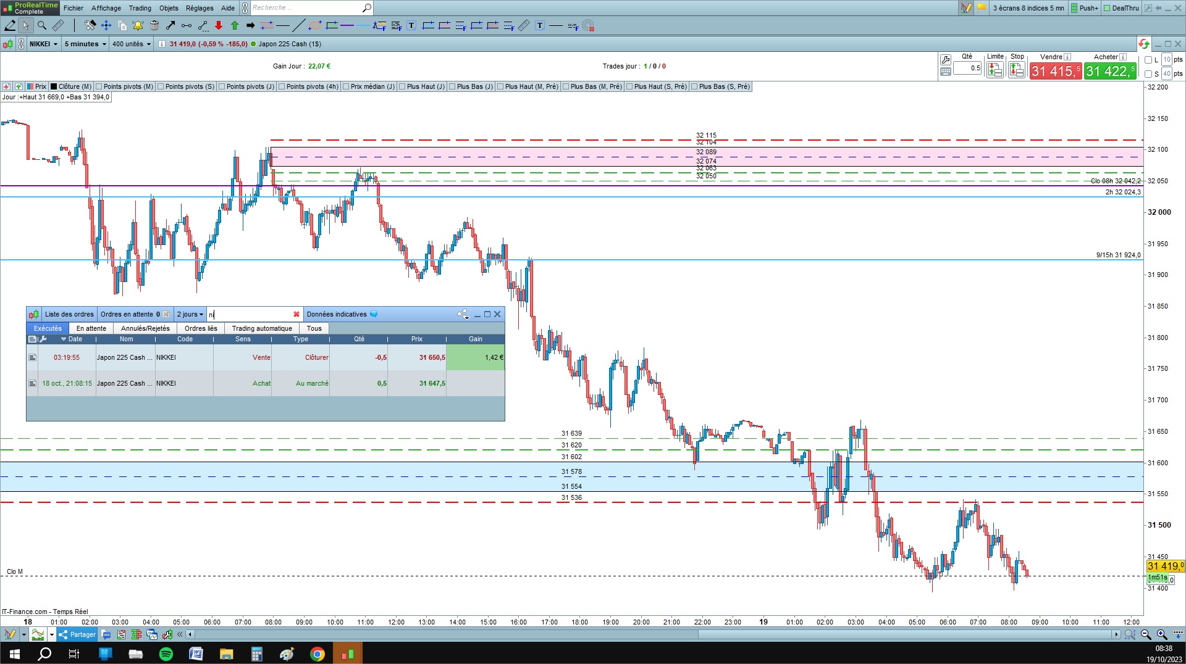Click the refresh arrows icon on chart
1186x664 pixels.
tap(1144, 44)
